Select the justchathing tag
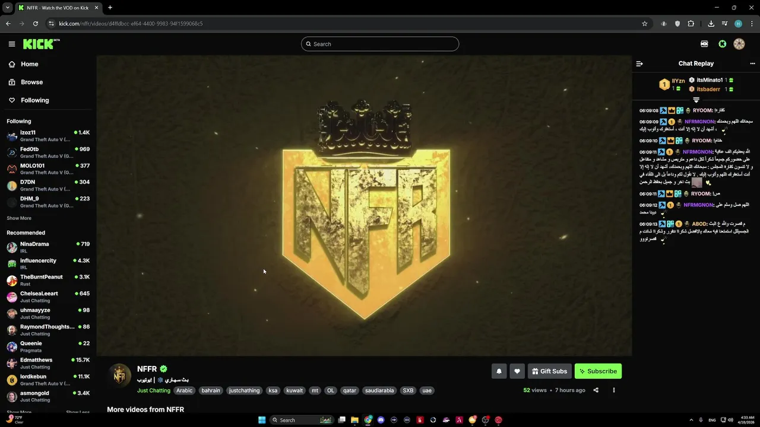The width and height of the screenshot is (760, 427). point(245,390)
